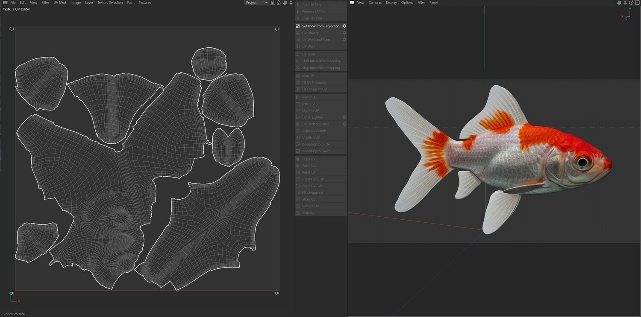Click the lock icon in UV editor header
The height and width of the screenshot is (317, 641).
279,3
